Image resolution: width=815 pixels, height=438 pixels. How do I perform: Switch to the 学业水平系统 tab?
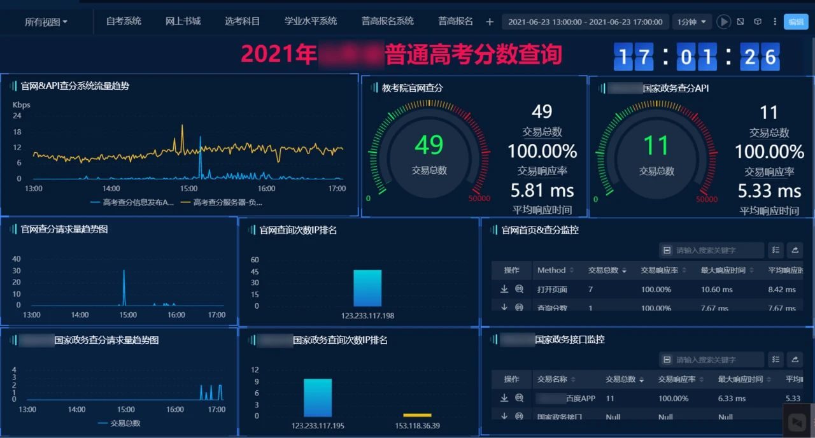(311, 21)
